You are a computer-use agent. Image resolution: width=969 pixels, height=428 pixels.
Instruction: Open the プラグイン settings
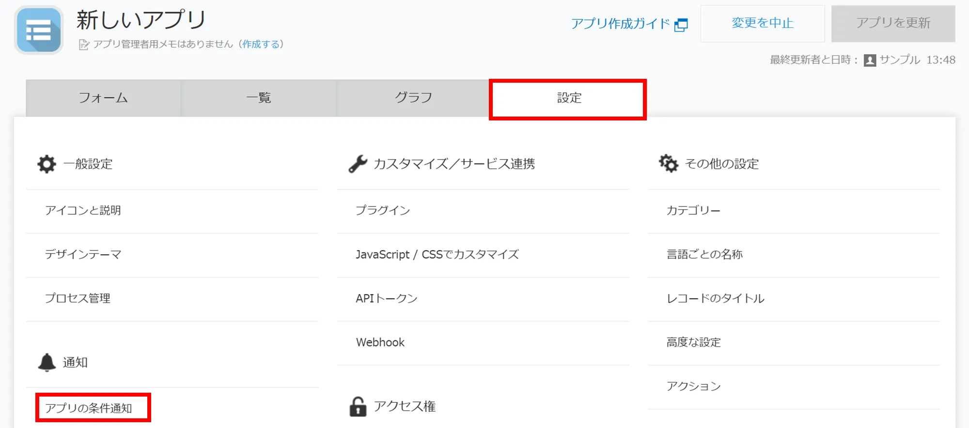tap(383, 210)
